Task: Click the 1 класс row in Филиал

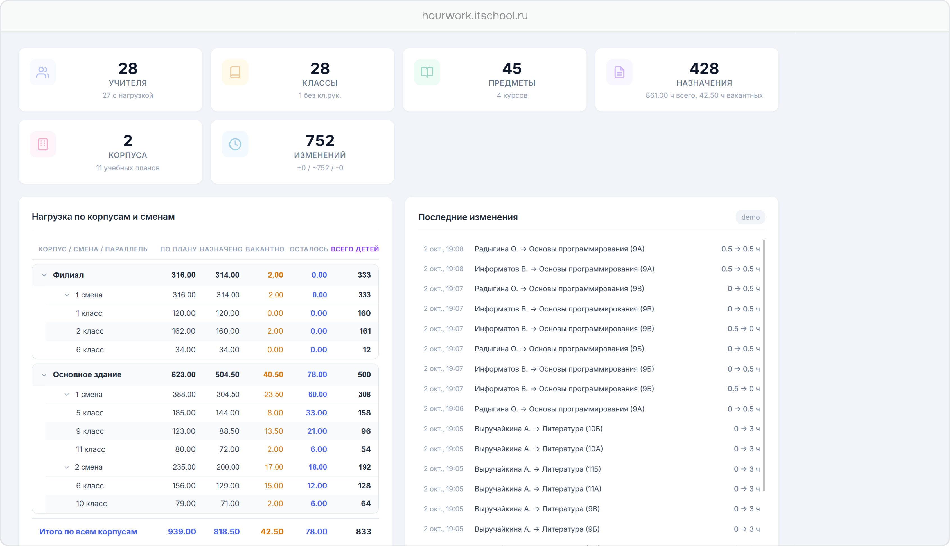Action: pos(212,313)
